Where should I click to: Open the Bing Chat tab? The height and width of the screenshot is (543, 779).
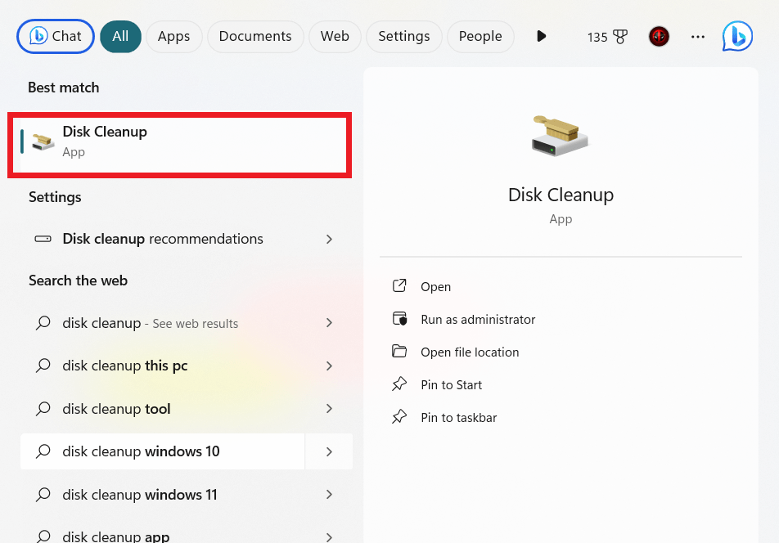(56, 36)
